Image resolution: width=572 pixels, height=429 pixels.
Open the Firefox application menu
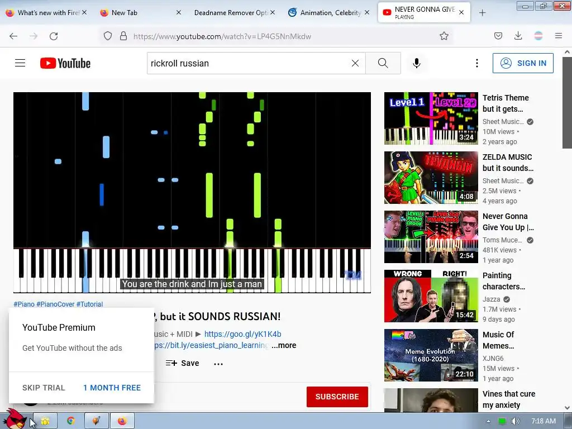tap(559, 36)
